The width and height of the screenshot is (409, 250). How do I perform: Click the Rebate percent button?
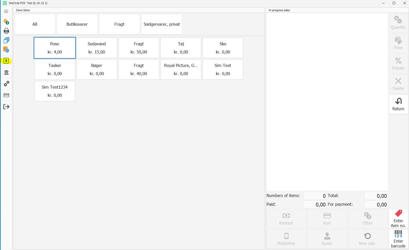pyautogui.click(x=398, y=63)
